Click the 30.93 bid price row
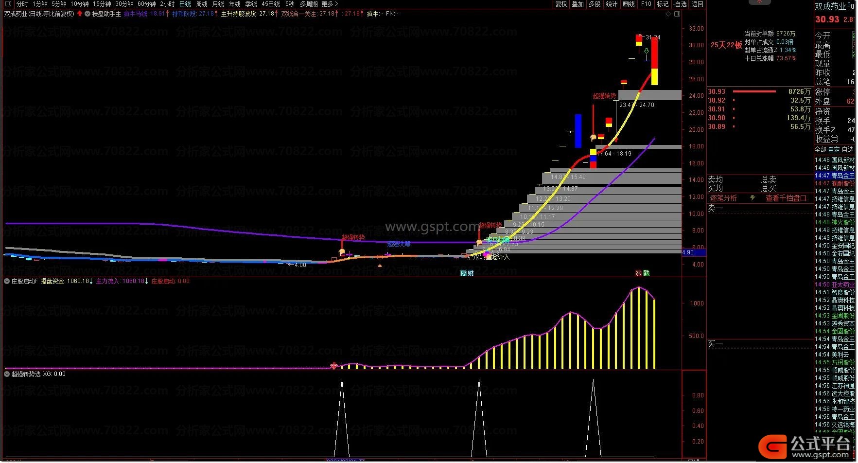858x463 pixels. 759,91
